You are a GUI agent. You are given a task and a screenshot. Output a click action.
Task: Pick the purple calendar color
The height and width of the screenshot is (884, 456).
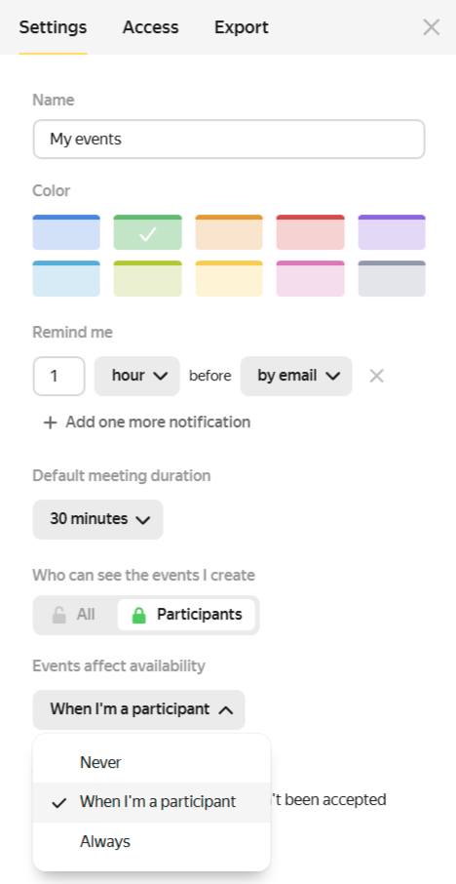coord(392,232)
